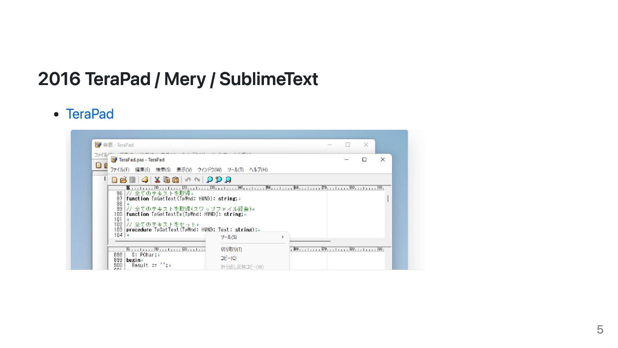Click the Open file folder icon
The height and width of the screenshot is (348, 618).
123,180
